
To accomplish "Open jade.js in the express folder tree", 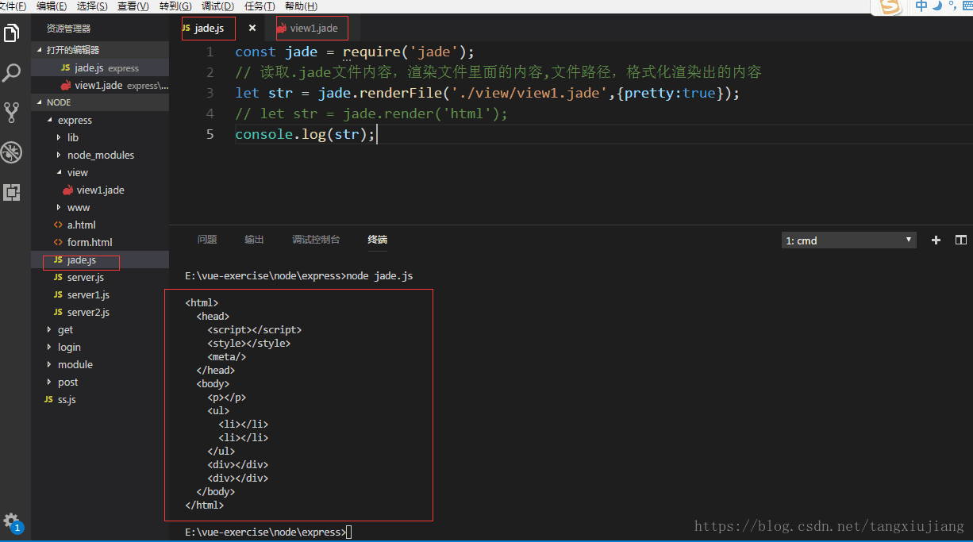I will pyautogui.click(x=100, y=259).
